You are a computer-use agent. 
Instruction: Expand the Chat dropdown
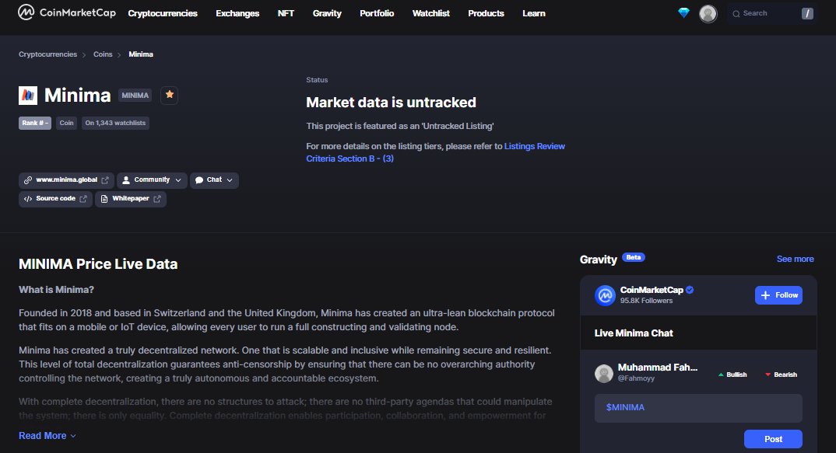[x=214, y=180]
